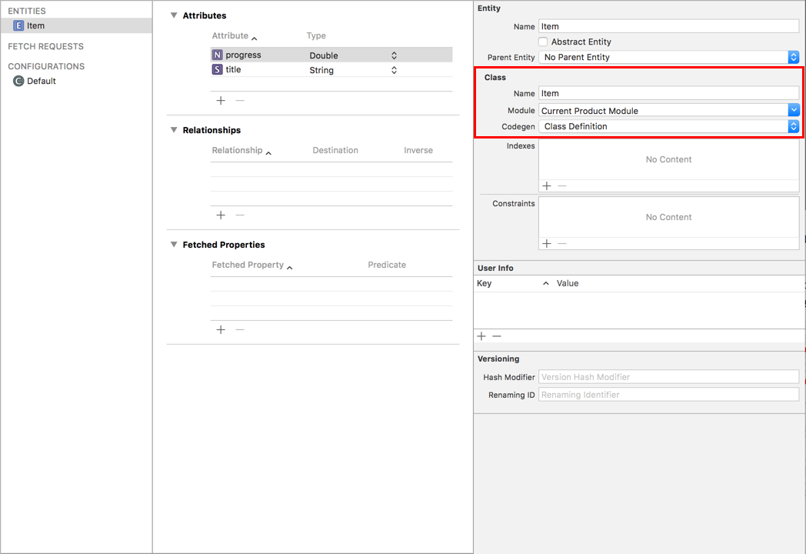This screenshot has height=554, width=806.
Task: Collapse the Attributes section triangle
Action: [174, 15]
